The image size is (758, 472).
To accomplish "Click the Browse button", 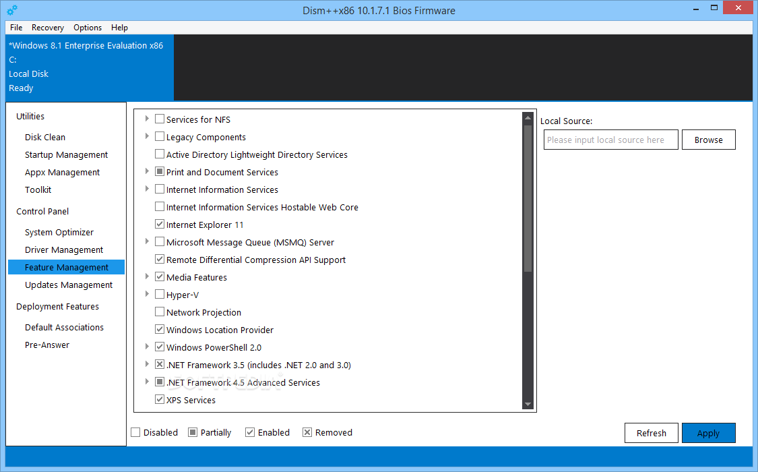I will pyautogui.click(x=709, y=140).
